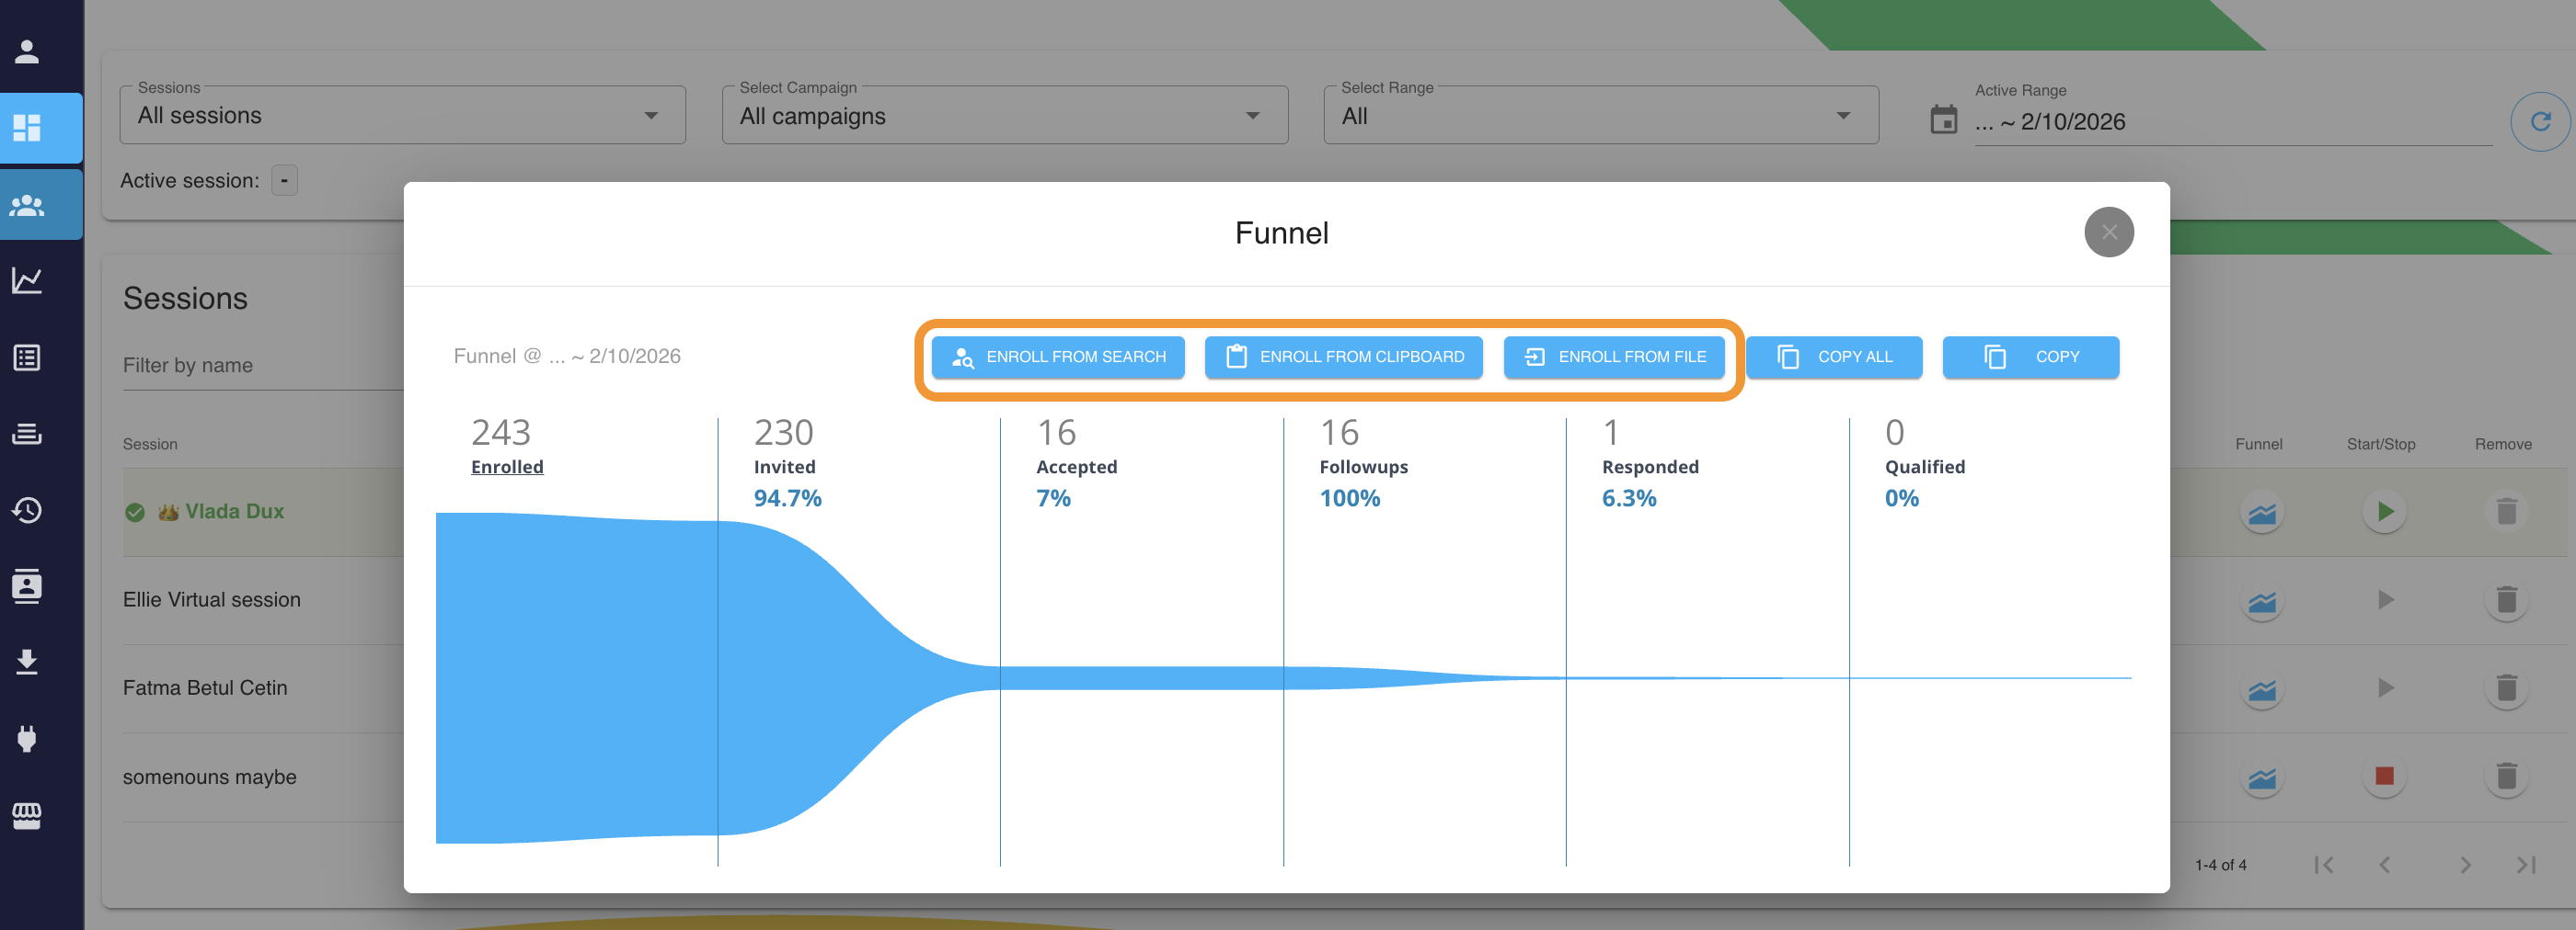Click the Copy All button

pos(1833,357)
